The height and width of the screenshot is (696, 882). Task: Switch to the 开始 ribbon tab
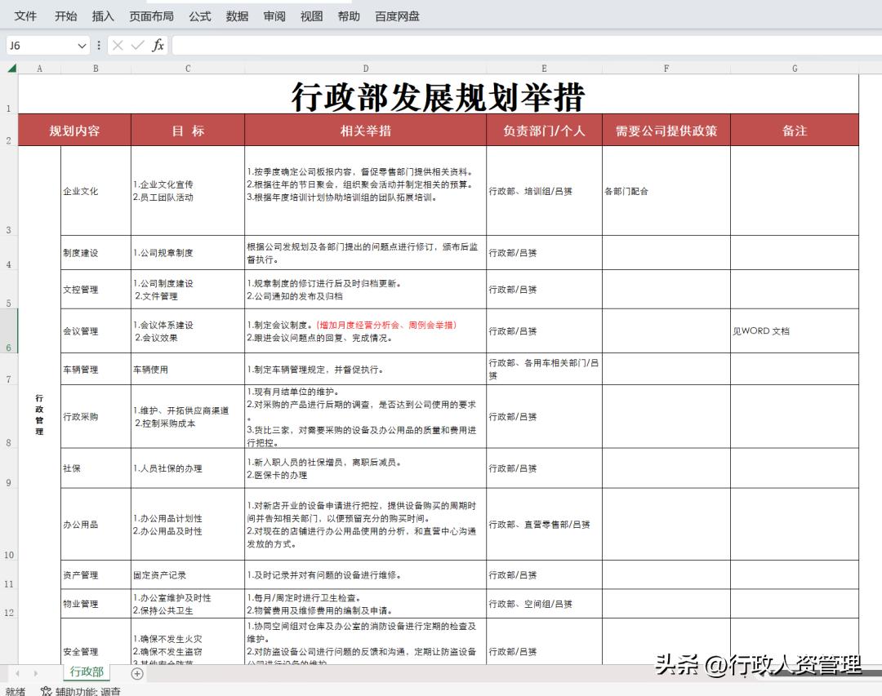[x=65, y=16]
